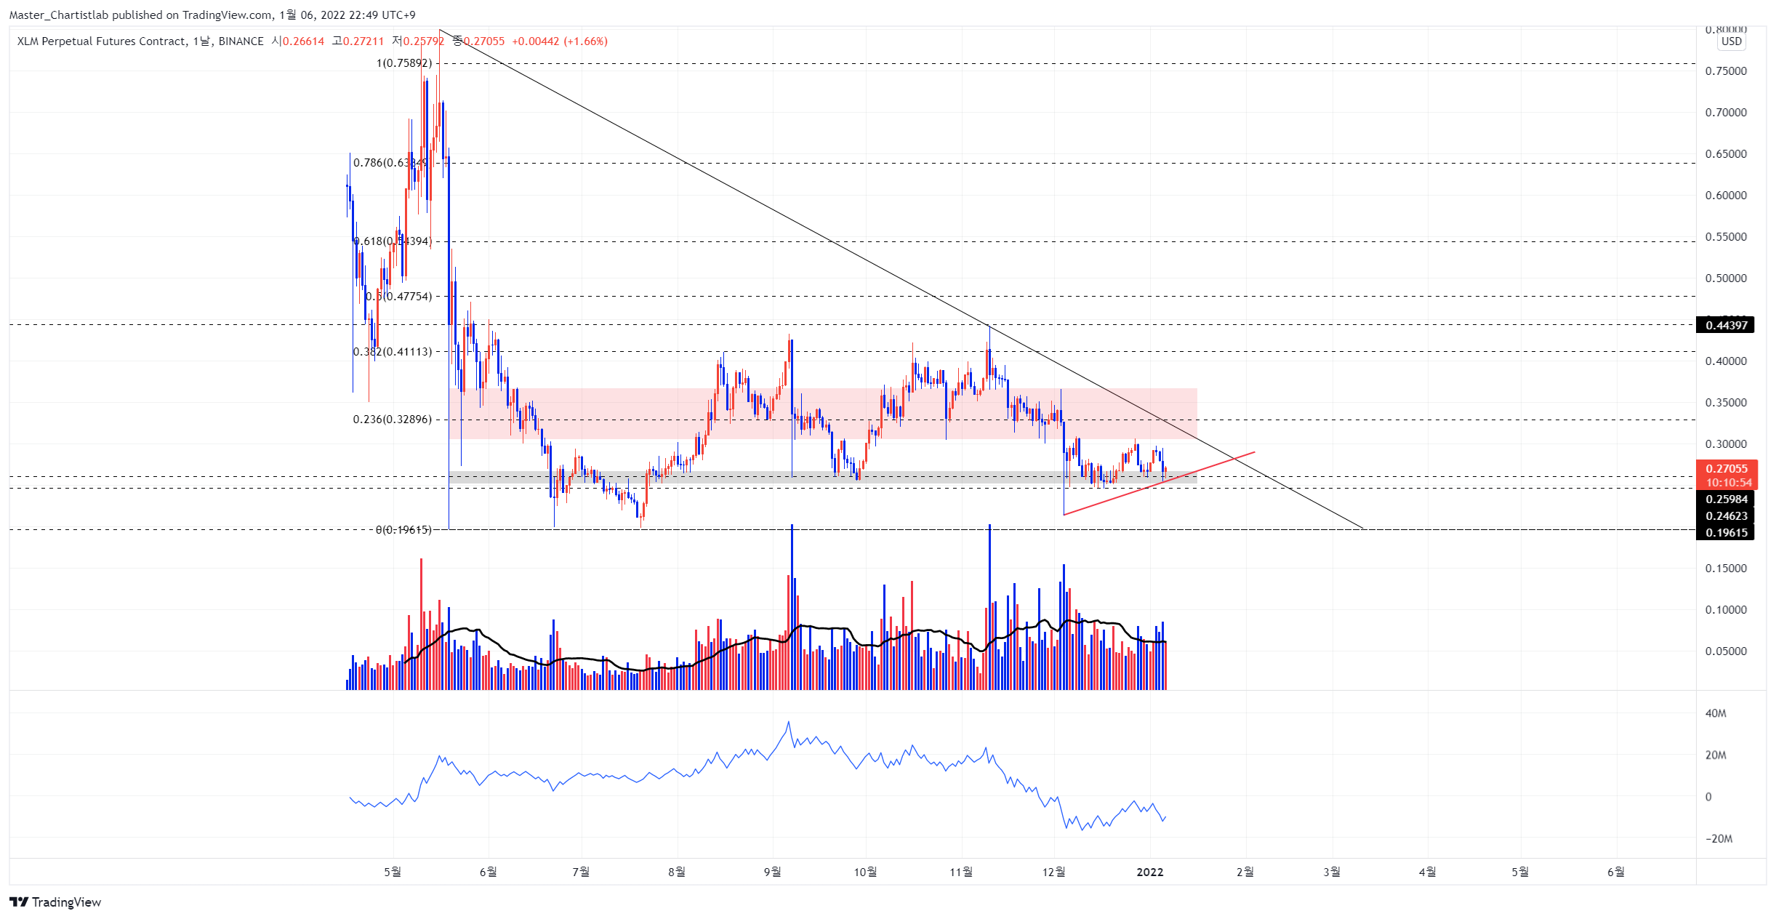Screen dimensions: 1776x919
Task: Click the 0.25984 price level label
Action: 1725,499
